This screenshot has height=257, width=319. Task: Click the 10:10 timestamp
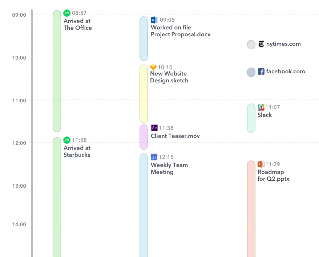tap(165, 68)
